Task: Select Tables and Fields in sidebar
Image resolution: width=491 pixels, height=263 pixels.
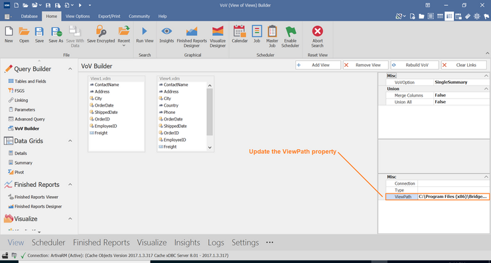Action: click(27, 81)
